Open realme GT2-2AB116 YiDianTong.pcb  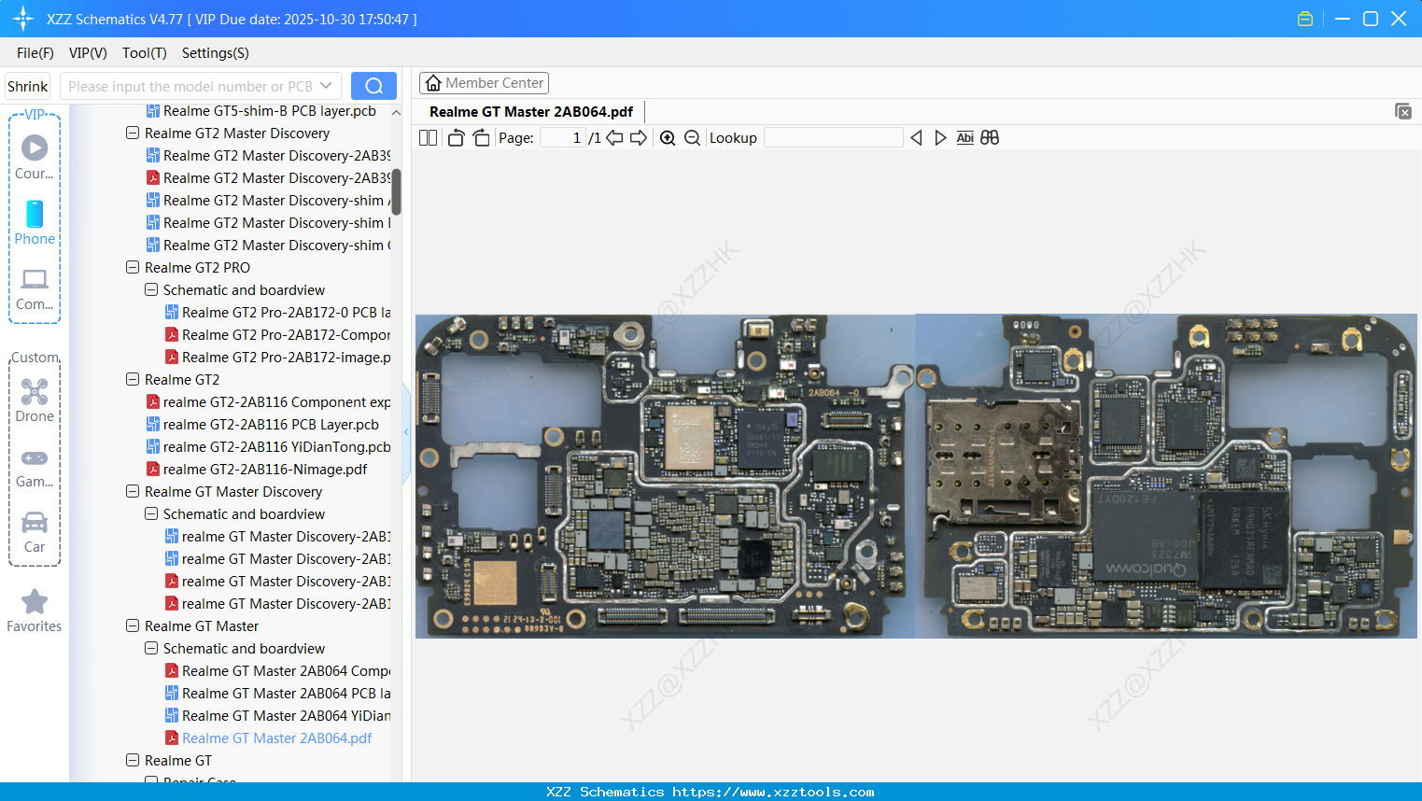tap(276, 447)
